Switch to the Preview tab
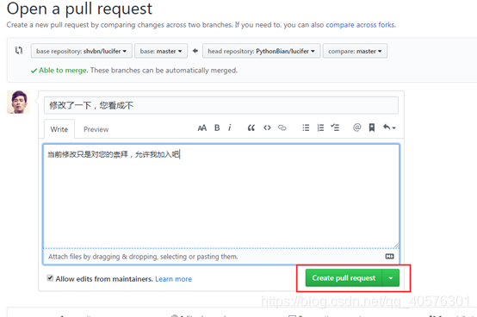This screenshot has width=477, height=317. point(96,129)
